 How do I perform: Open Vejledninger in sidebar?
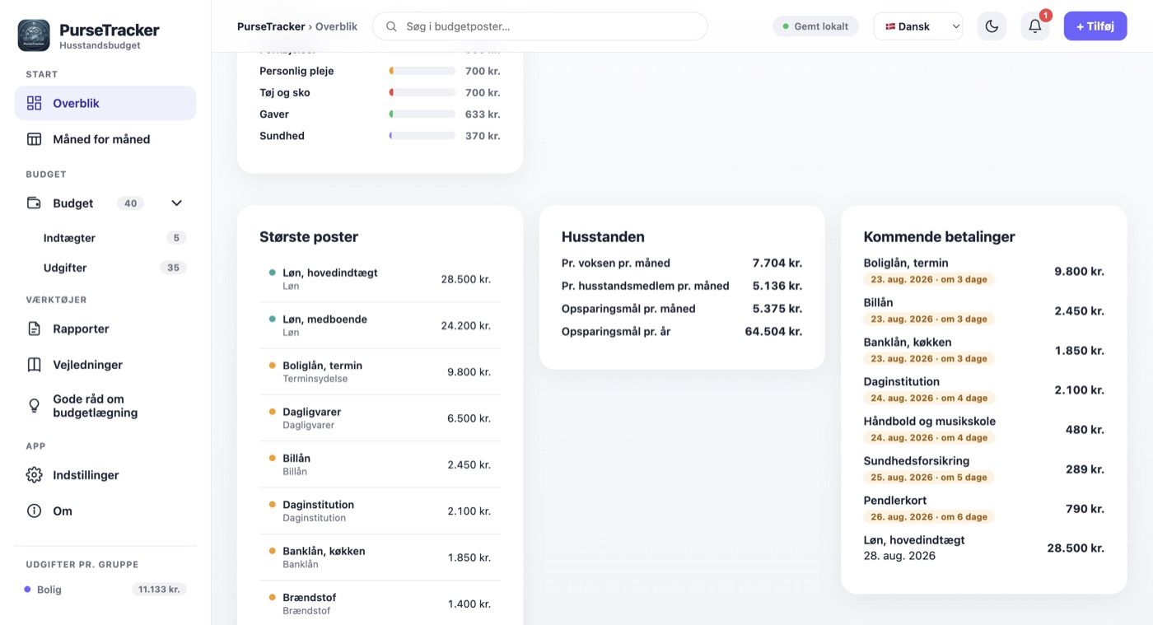click(105, 365)
